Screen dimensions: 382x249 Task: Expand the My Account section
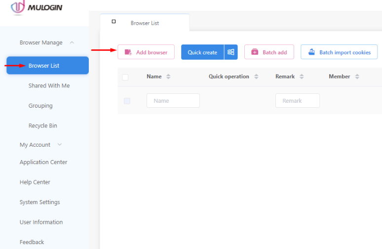click(60, 145)
